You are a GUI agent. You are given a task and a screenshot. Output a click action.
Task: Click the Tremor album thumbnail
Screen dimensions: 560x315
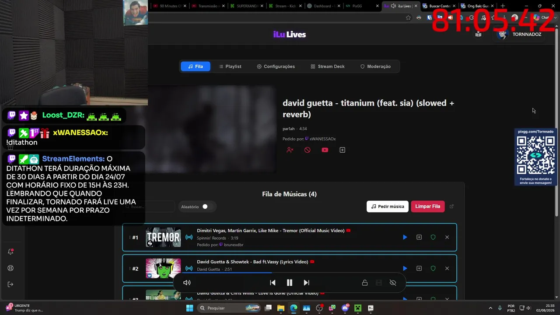click(163, 237)
